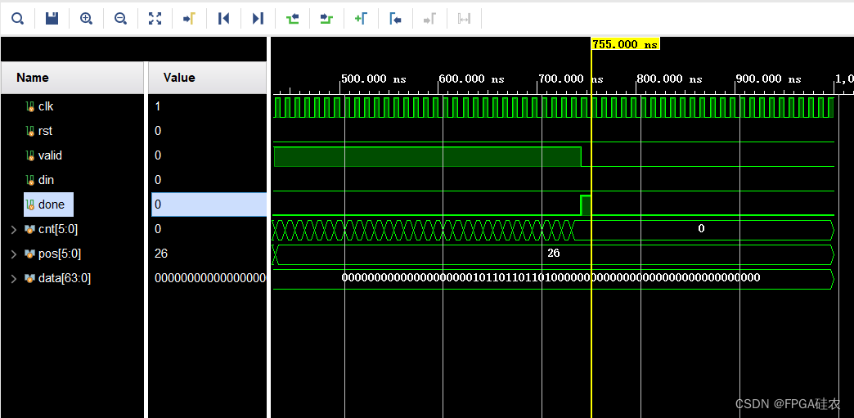Click the 755.000 ns cursor label
The image size is (854, 418).
pyautogui.click(x=625, y=44)
